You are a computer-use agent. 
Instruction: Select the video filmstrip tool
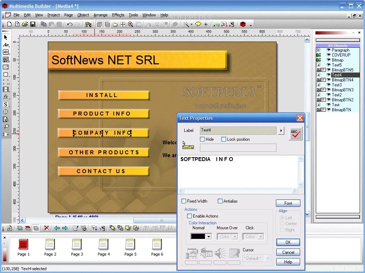[x=6, y=89]
